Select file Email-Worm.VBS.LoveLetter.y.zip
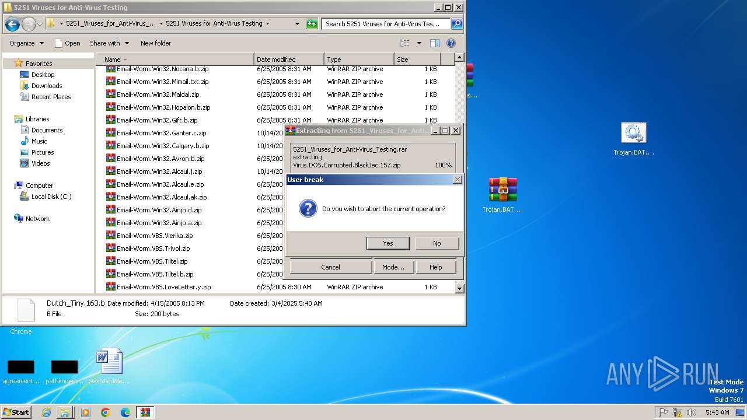Screen dimensions: 747x420 (164, 287)
